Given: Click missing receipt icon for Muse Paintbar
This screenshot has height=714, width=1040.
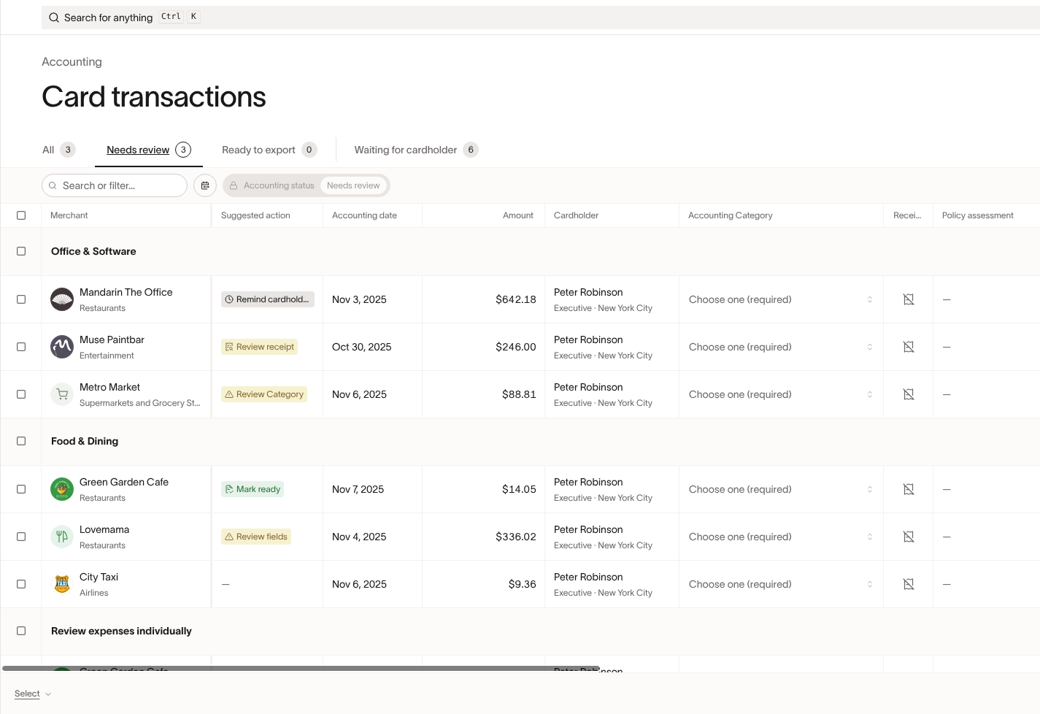Looking at the screenshot, I should [909, 347].
